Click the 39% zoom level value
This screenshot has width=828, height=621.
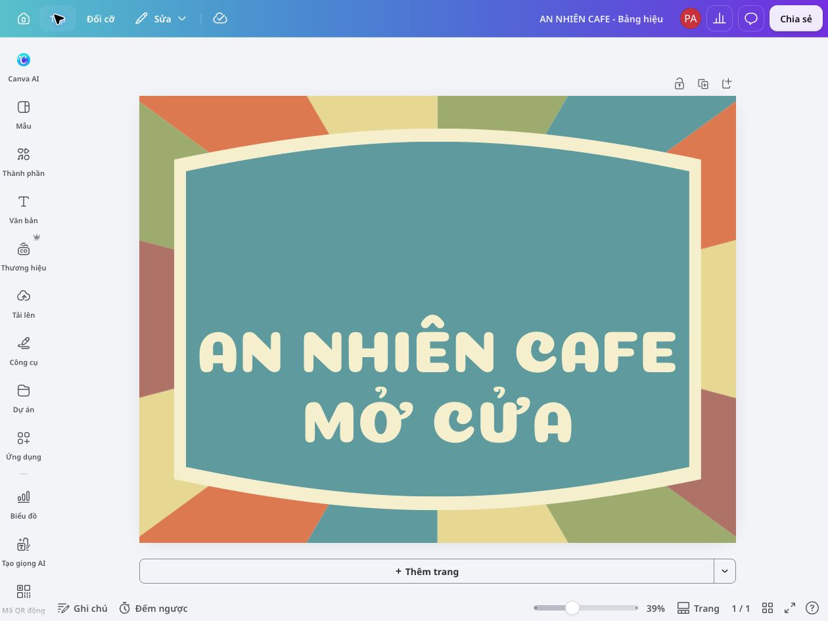655,609
